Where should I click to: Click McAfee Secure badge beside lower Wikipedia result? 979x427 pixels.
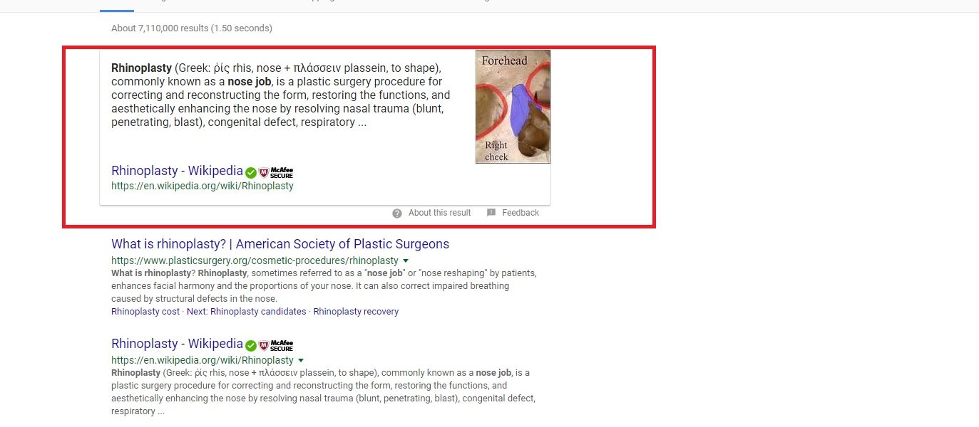[x=276, y=346]
